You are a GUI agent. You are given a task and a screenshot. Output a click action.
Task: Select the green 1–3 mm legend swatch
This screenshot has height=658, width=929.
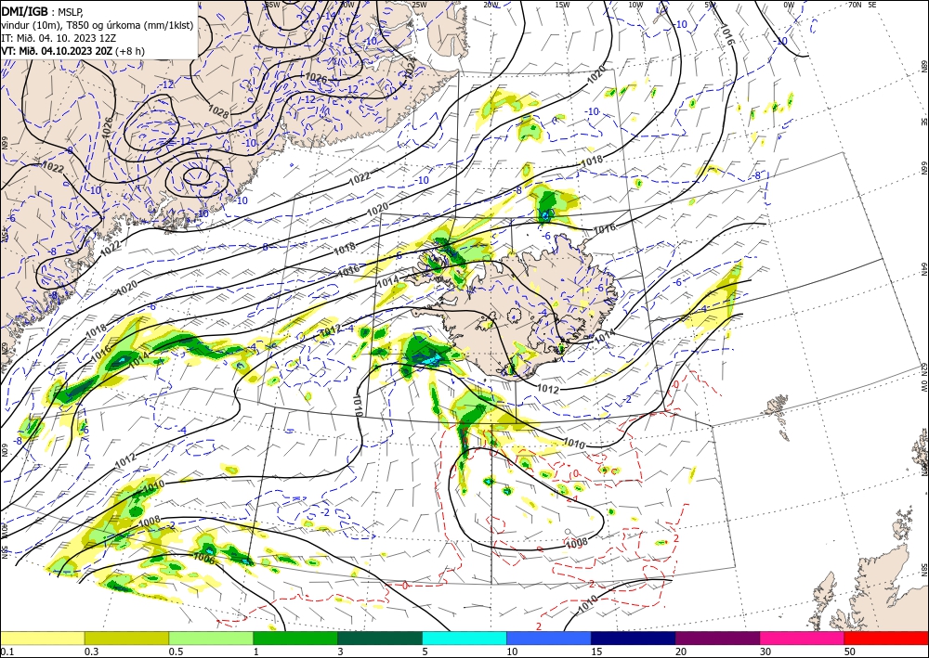(x=295, y=638)
